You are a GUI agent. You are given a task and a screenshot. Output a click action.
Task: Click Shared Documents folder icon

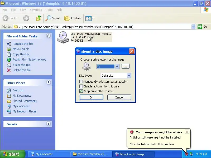click(x=9, y=101)
